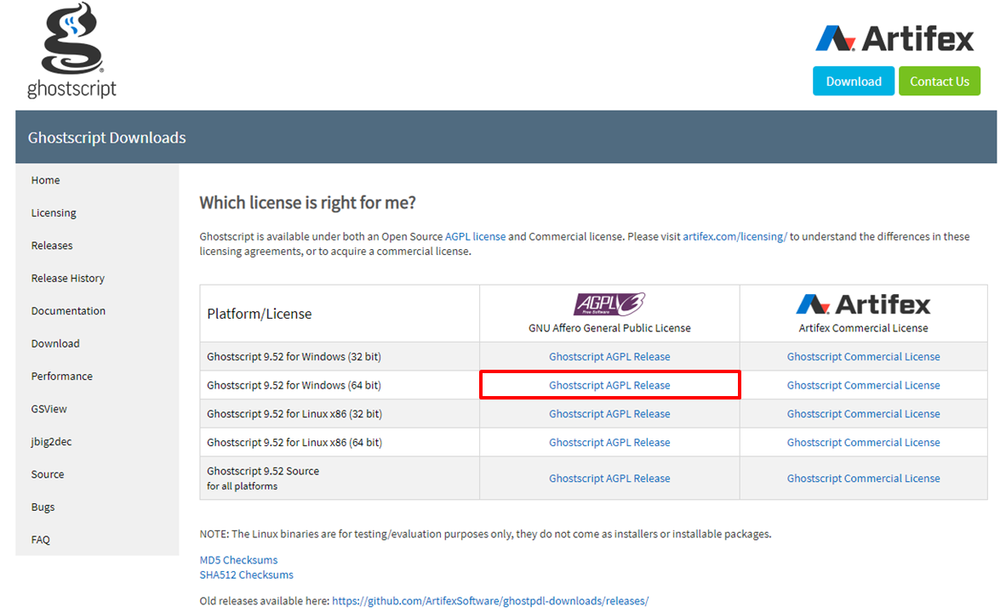This screenshot has width=1006, height=612.
Task: Open Download in the sidebar
Action: [x=55, y=343]
